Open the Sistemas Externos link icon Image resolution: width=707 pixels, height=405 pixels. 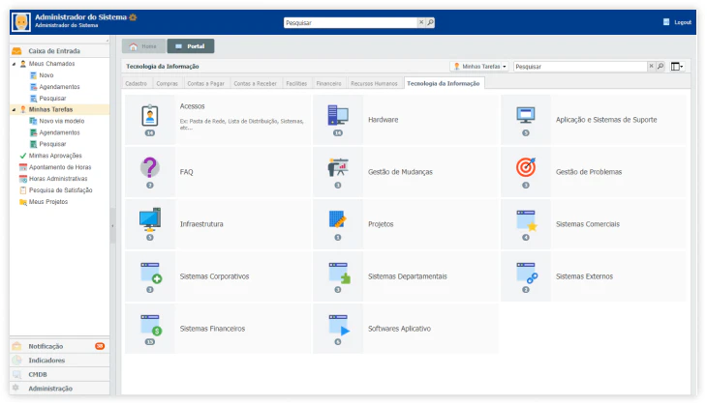527,273
